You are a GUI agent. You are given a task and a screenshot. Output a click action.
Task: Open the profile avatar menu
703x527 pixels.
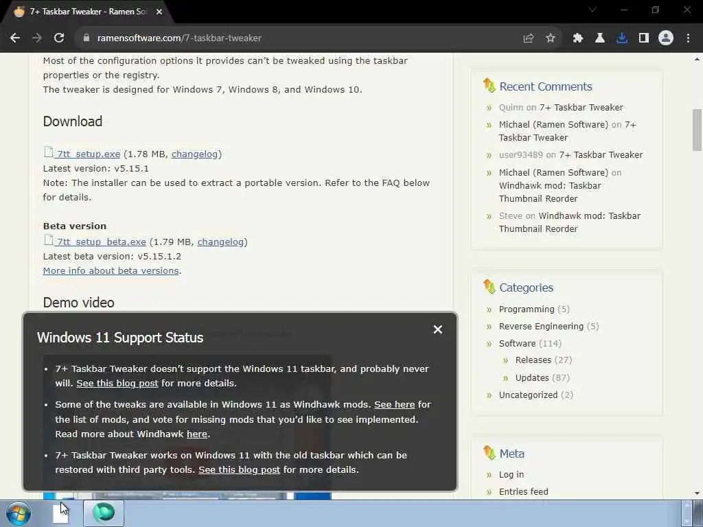pos(666,38)
